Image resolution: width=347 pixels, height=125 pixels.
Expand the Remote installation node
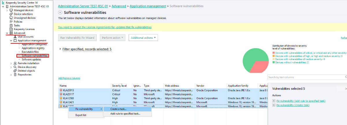[11, 63]
